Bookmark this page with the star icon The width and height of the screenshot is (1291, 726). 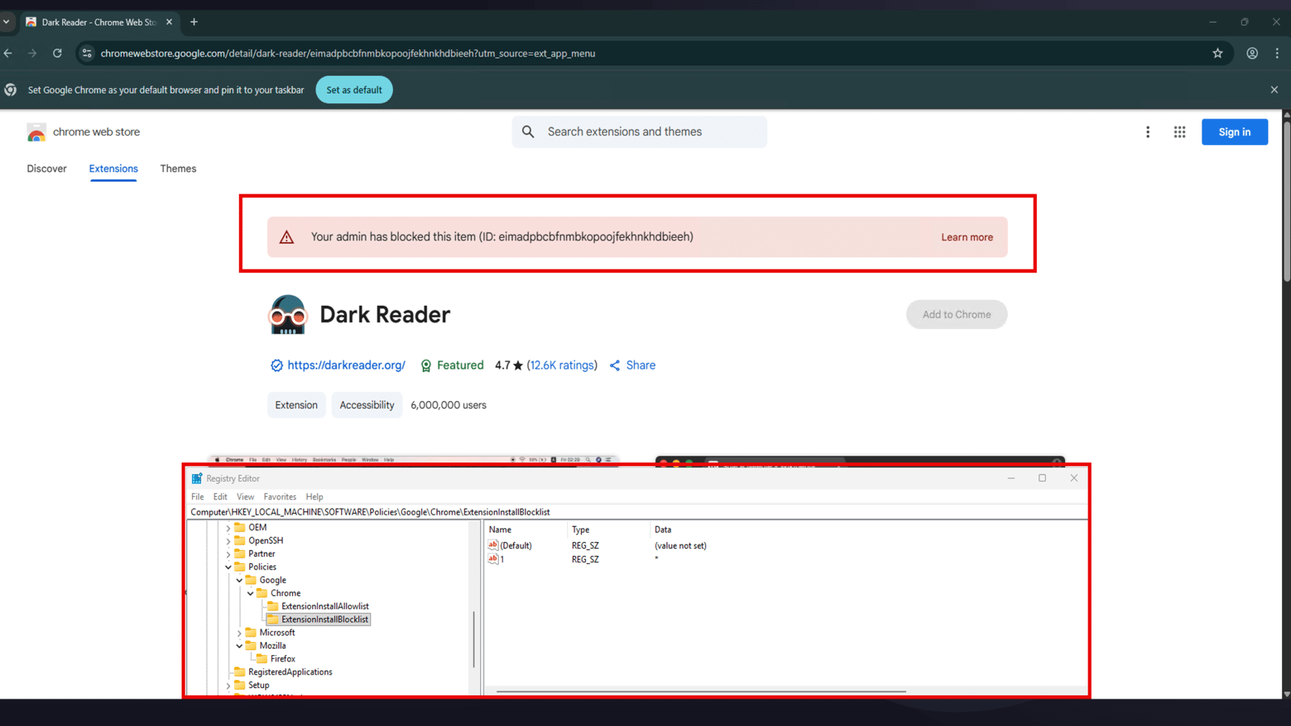coord(1218,53)
